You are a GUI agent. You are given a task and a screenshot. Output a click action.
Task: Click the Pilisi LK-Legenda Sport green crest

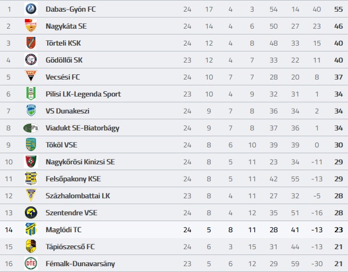31,93
